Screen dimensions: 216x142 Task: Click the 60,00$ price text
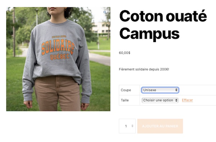[125, 53]
